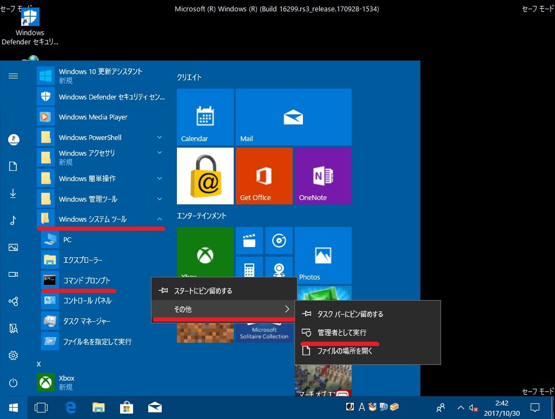This screenshot has width=555, height=419.
Task: Click the Windows Start button on taskbar
Action: click(x=14, y=408)
